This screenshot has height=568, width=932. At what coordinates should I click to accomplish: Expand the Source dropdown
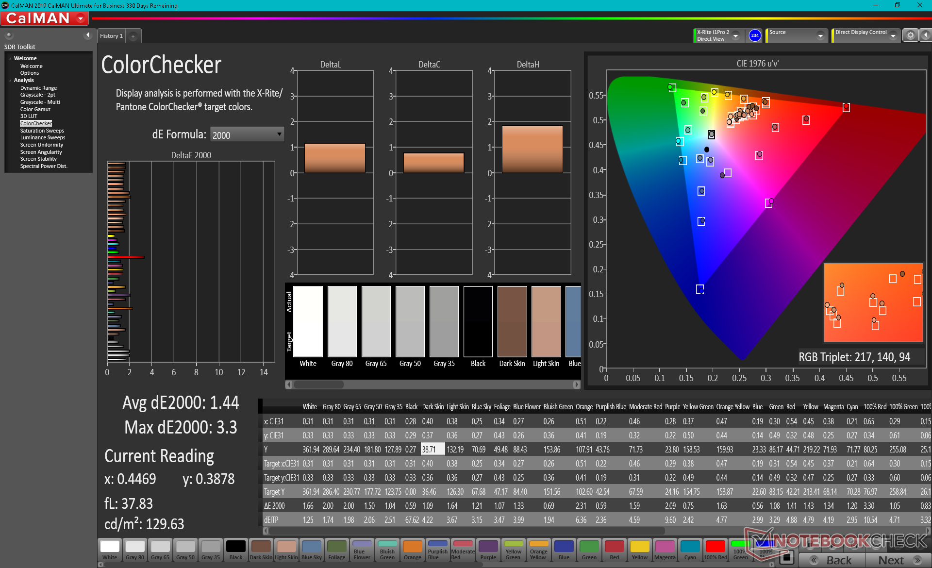click(x=820, y=35)
